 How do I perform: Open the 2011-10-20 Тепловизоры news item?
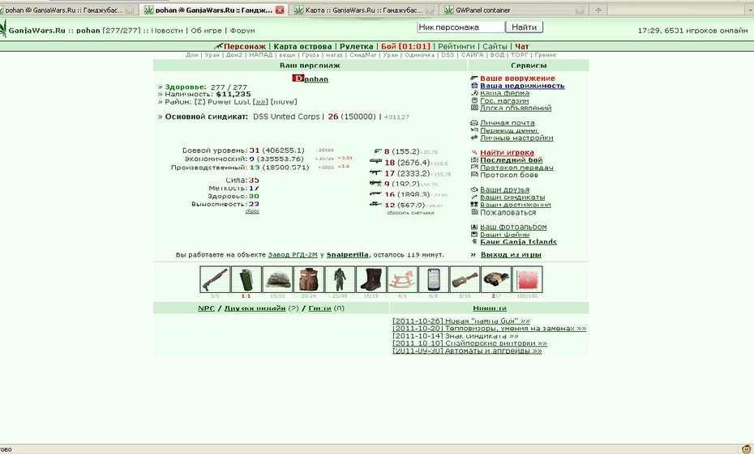[490, 329]
